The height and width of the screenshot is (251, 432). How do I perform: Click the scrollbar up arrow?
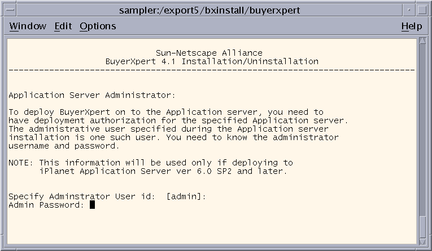point(422,41)
